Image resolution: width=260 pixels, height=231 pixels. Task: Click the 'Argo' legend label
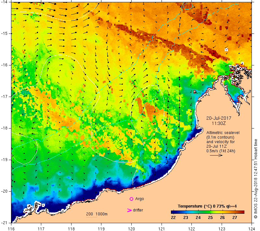pos(139,199)
